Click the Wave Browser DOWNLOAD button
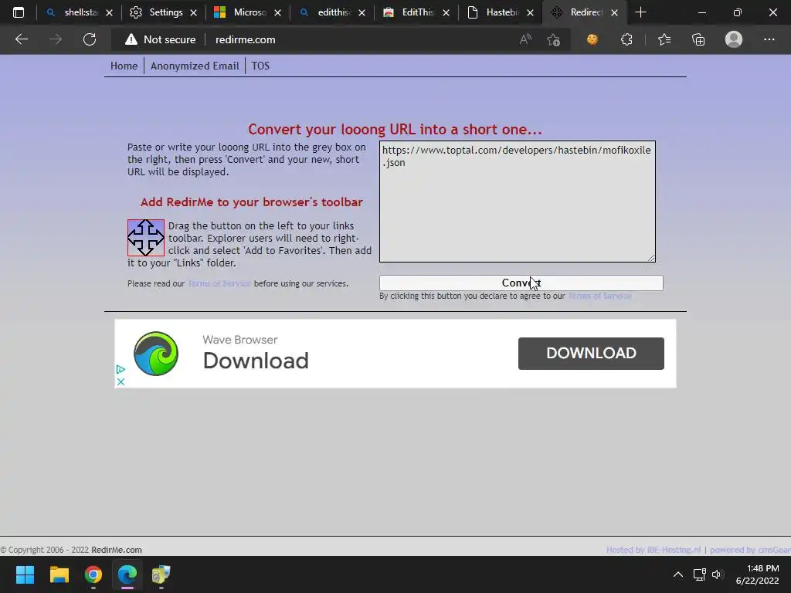This screenshot has width=791, height=593. click(591, 354)
